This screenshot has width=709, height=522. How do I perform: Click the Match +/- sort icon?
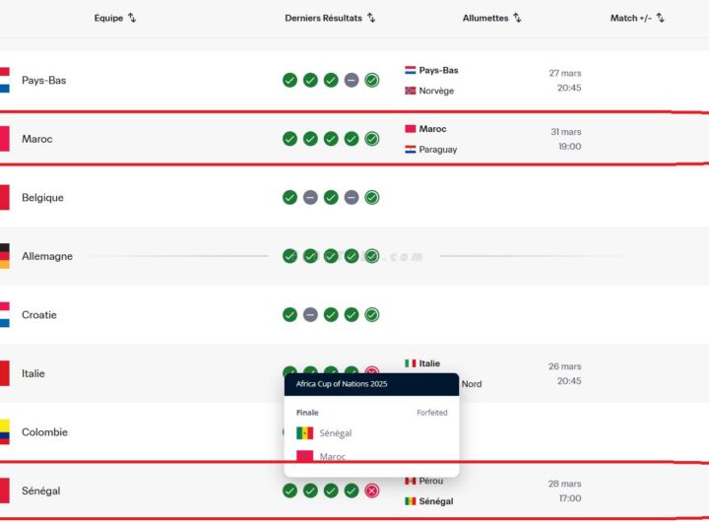pos(661,18)
